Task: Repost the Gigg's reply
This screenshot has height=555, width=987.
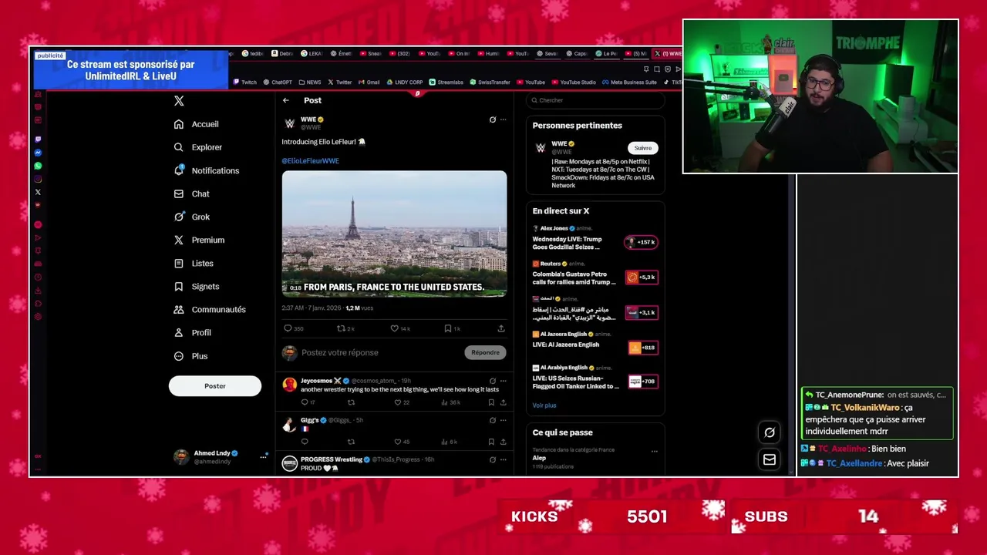Action: (351, 442)
